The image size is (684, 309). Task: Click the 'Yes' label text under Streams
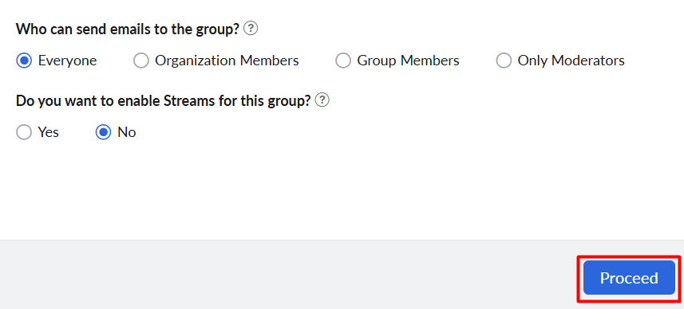[49, 132]
